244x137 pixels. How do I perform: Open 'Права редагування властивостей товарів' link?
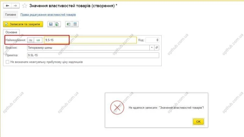tap(48, 15)
